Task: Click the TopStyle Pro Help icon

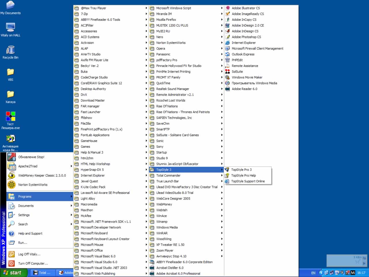Action: 227,175
